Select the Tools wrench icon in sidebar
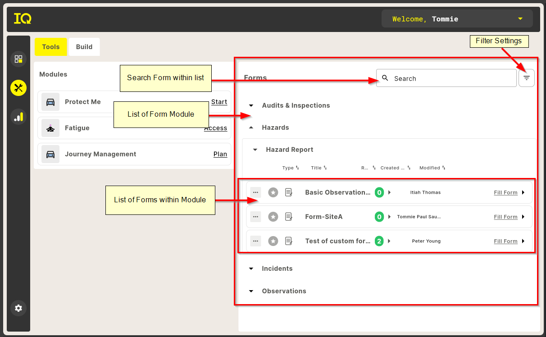This screenshot has width=546, height=337. (x=18, y=88)
